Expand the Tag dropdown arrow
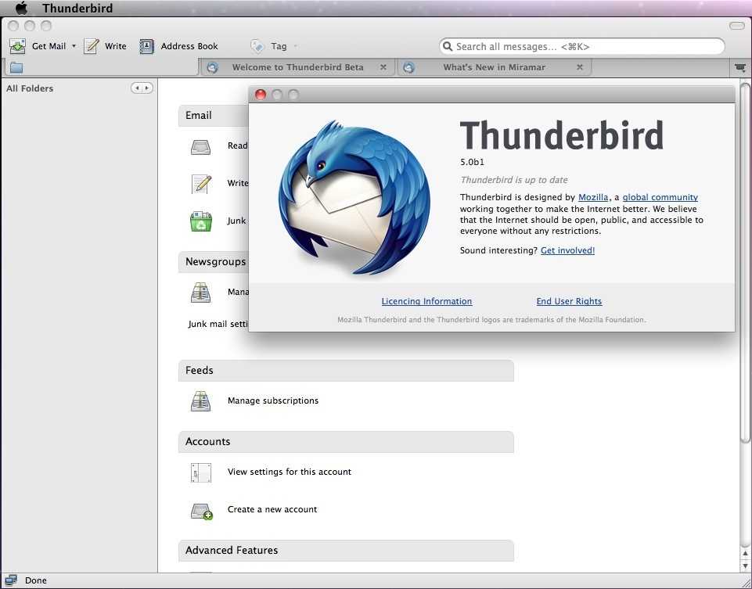The image size is (752, 589). coord(296,46)
